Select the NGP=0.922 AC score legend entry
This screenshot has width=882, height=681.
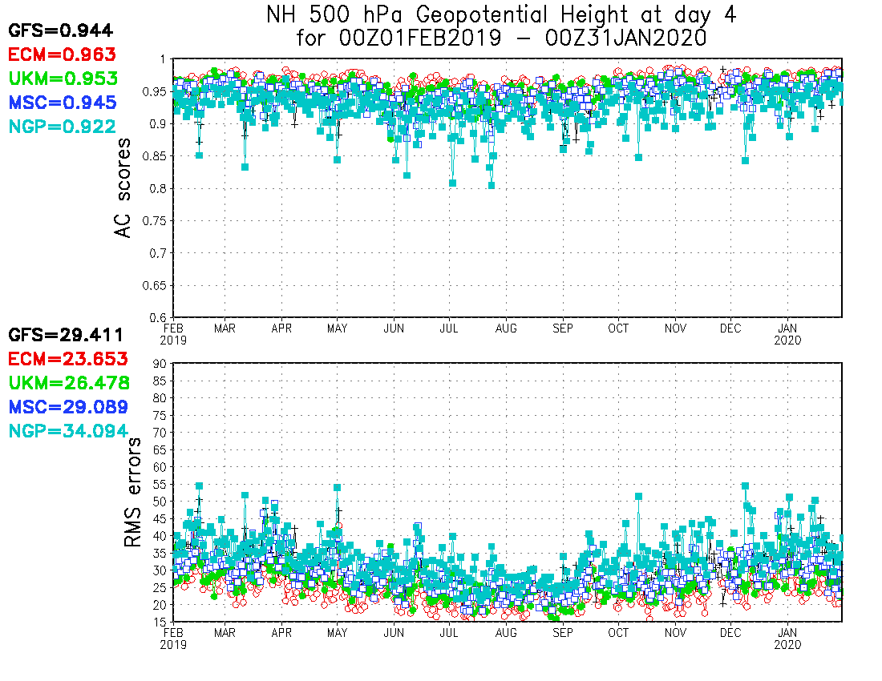pos(62,127)
